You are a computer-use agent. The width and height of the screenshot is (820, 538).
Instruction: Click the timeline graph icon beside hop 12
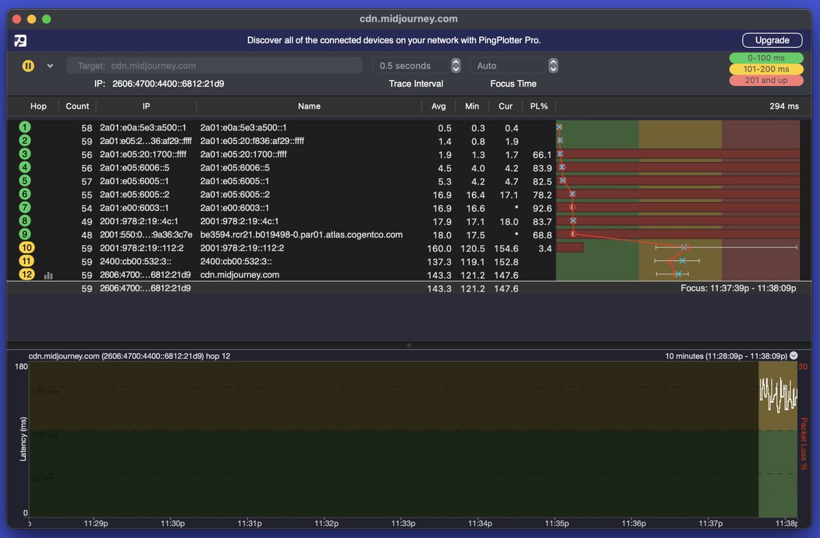(49, 275)
